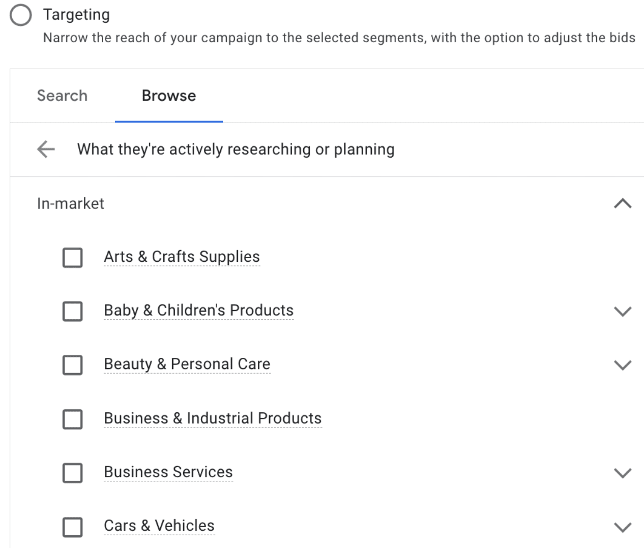Viewport: 644px width, 548px height.
Task: Switch to the Search tab
Action: (62, 96)
